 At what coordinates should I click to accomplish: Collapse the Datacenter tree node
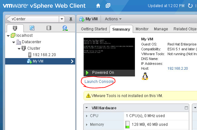pyautogui.click(x=14, y=42)
